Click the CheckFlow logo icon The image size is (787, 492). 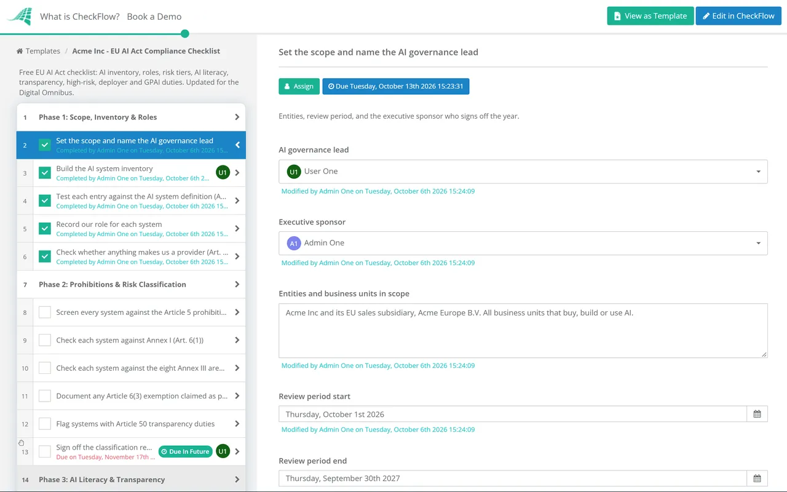click(19, 17)
